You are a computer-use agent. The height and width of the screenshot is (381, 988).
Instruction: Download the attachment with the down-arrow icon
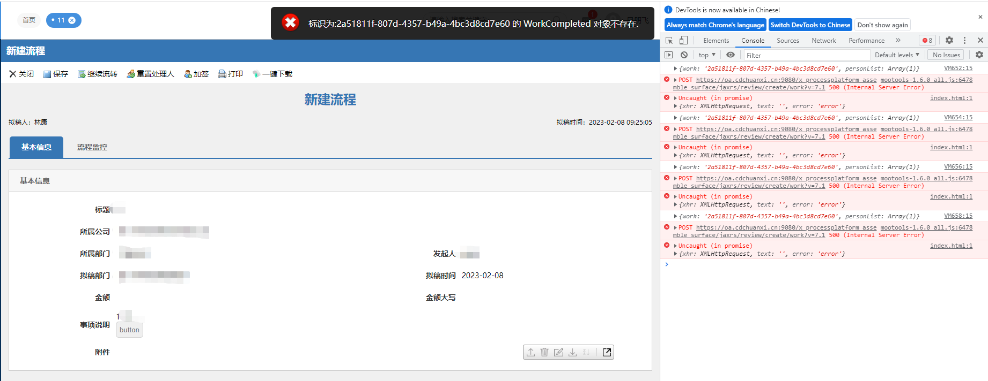pos(572,352)
